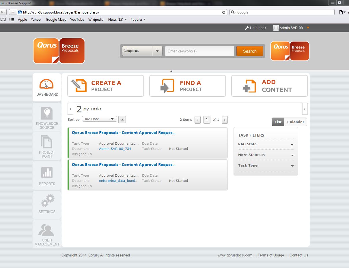Click the Not Started status of the Admin SVR-08_734 task
Viewport: 349px width, 268px height.
point(178,149)
